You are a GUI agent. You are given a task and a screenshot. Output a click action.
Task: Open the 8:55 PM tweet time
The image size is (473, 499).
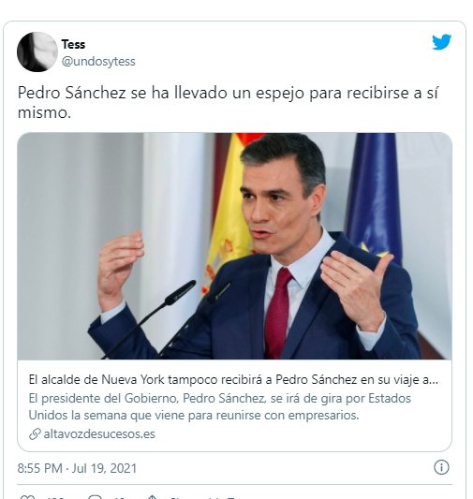39,468
